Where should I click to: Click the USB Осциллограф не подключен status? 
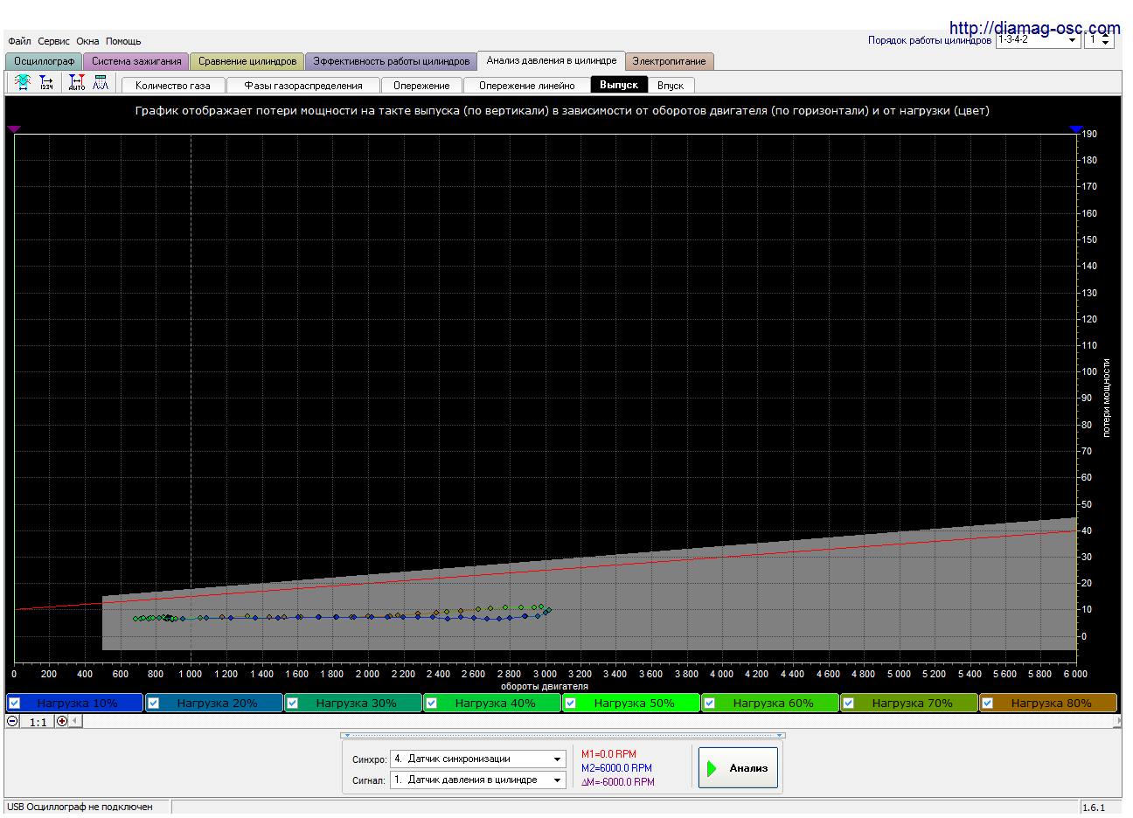click(80, 807)
